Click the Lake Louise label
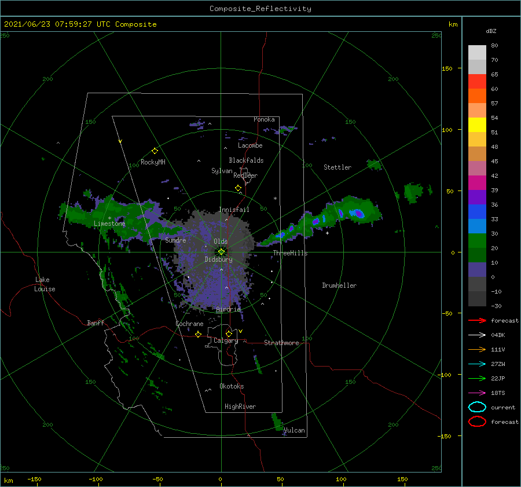Viewport: 521px width, 487px height. [x=45, y=284]
